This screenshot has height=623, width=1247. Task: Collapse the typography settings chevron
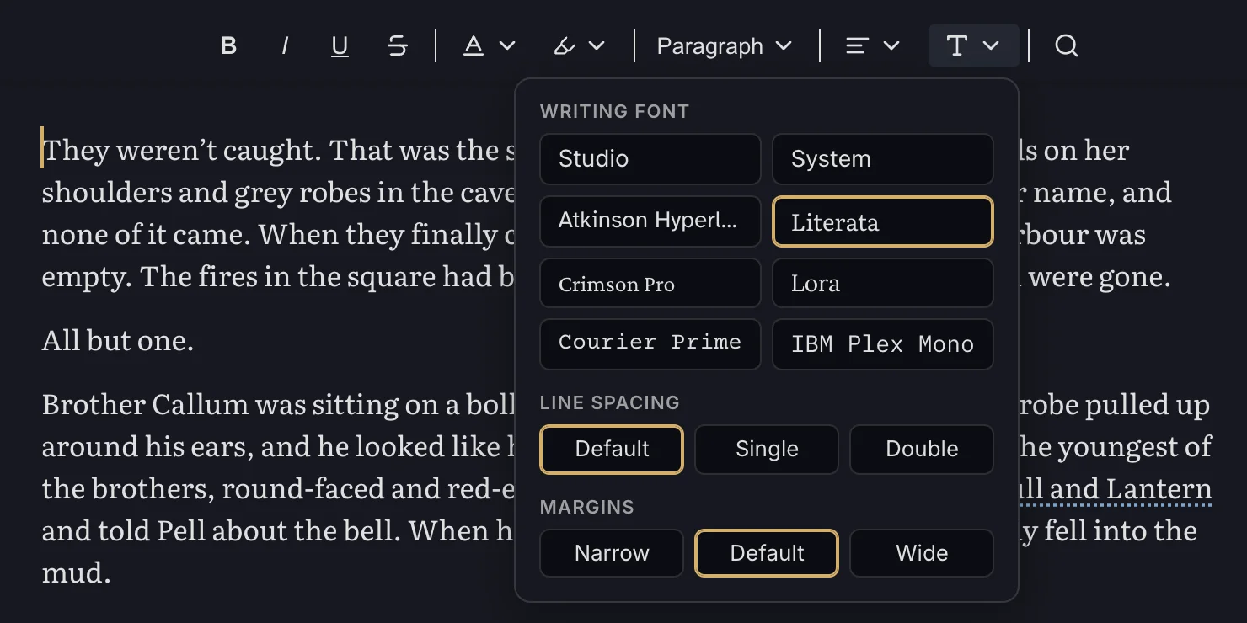pyautogui.click(x=991, y=45)
